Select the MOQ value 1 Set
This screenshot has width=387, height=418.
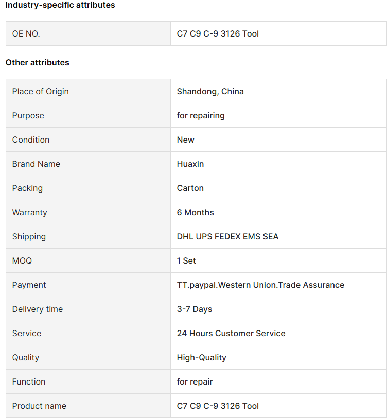click(x=186, y=260)
